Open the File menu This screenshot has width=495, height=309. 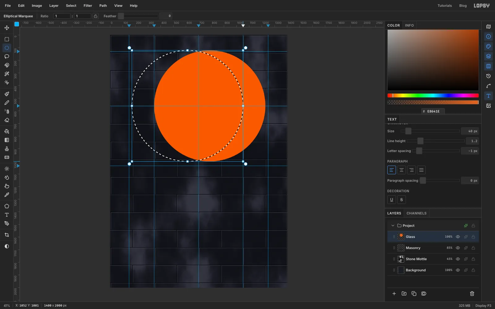(8, 6)
